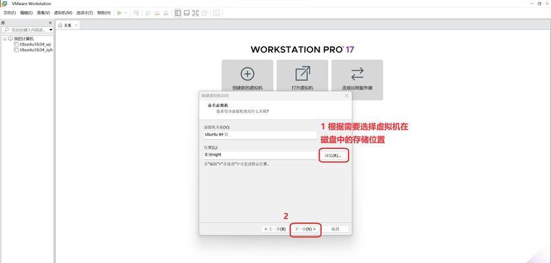Open the library search filter dropdown arrow
551x263 pixels.
pyautogui.click(x=51, y=30)
